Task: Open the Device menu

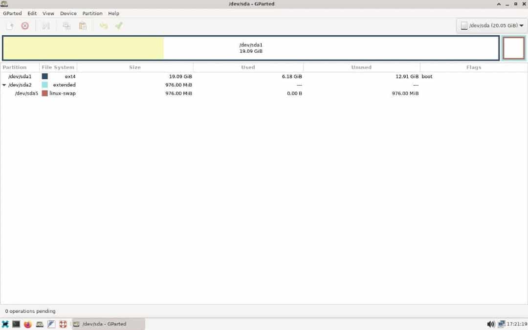Action: click(x=68, y=13)
